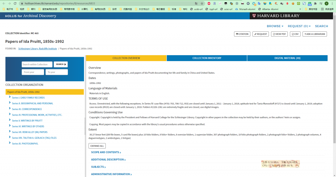The width and height of the screenshot is (336, 177).
Task: Go to the SEARCH page link
Action: (x=322, y=26)
